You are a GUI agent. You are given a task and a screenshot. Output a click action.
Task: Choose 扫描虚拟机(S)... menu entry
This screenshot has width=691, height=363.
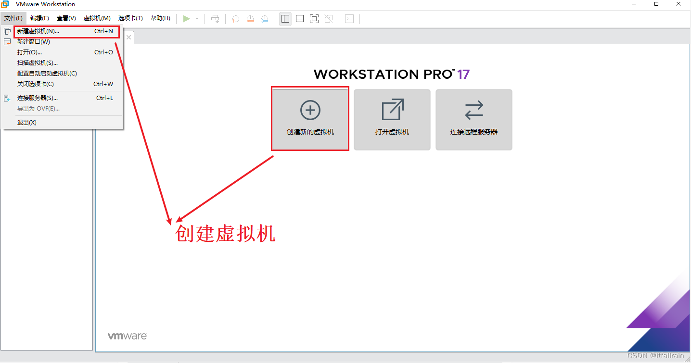pos(62,63)
